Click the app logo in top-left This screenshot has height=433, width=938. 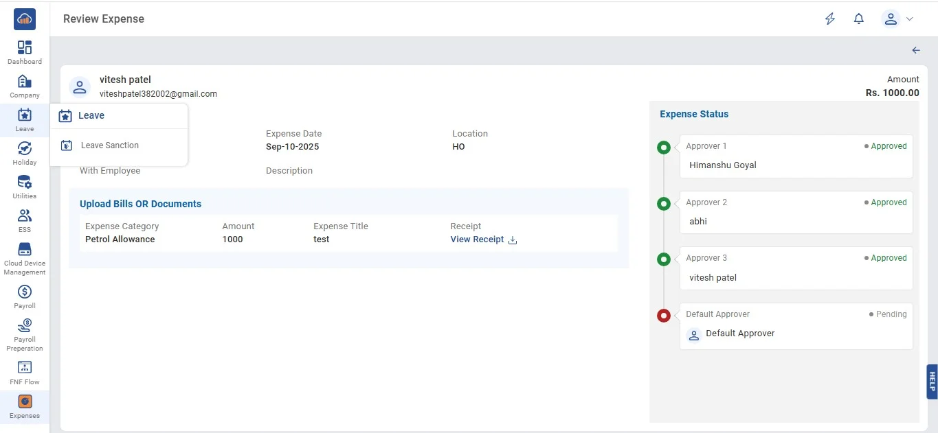coord(25,19)
